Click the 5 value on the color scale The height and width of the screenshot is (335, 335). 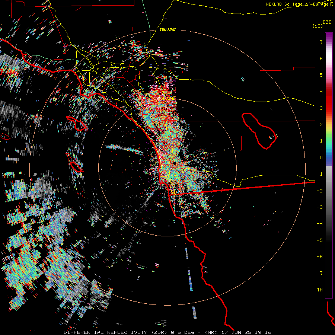click(321, 75)
